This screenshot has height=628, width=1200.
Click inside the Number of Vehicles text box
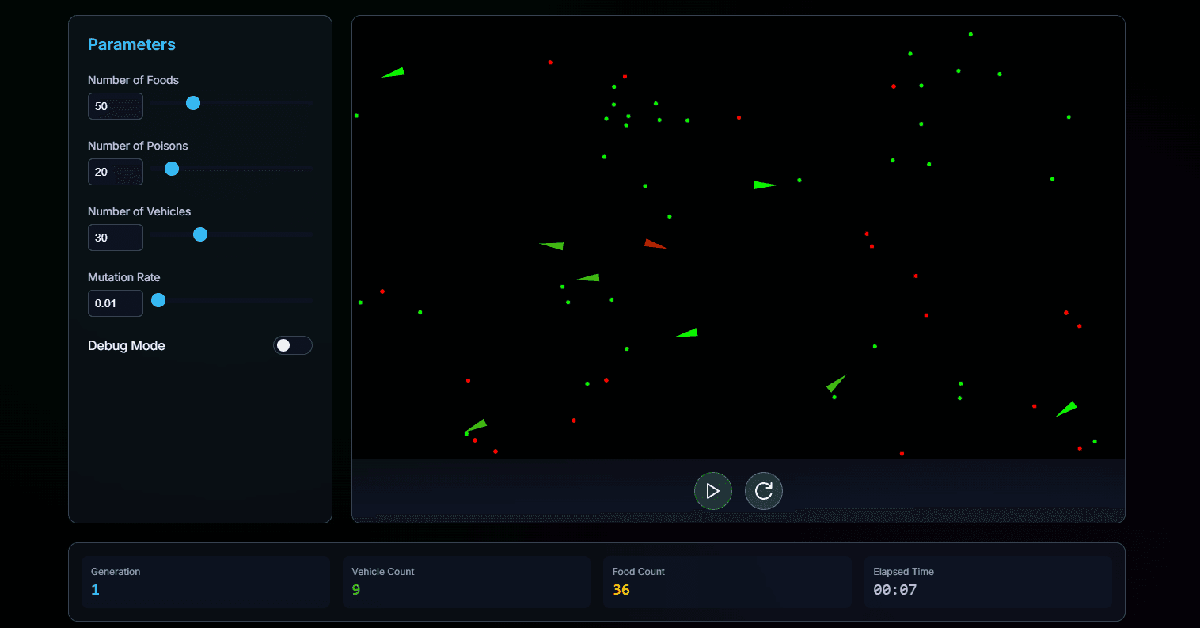point(115,237)
